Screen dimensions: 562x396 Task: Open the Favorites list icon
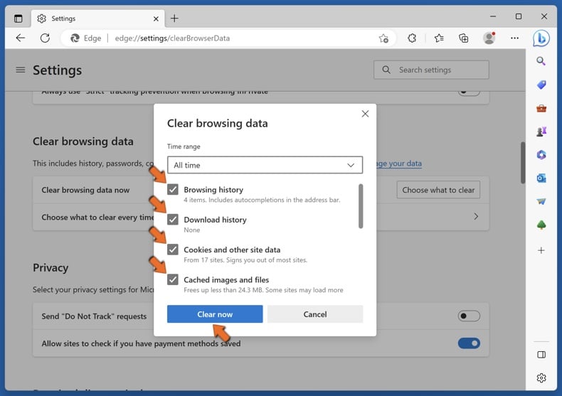[x=439, y=38]
